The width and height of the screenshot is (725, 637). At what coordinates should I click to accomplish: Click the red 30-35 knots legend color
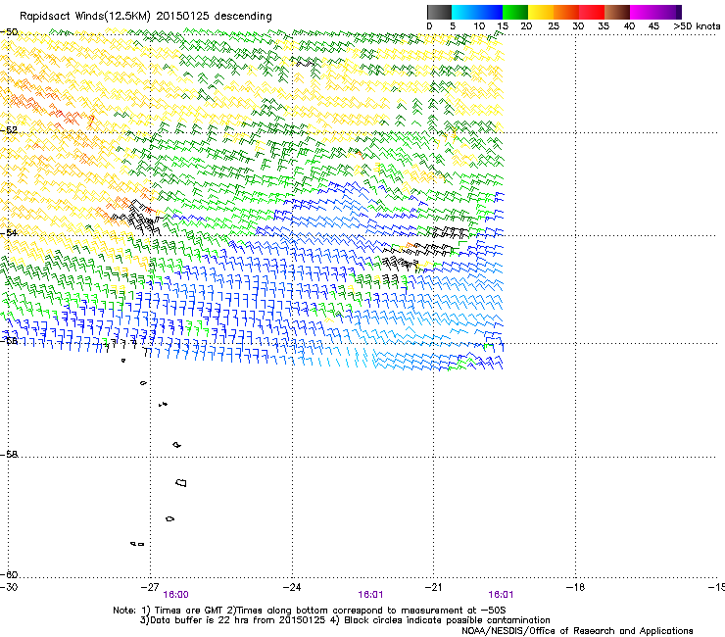tap(592, 12)
